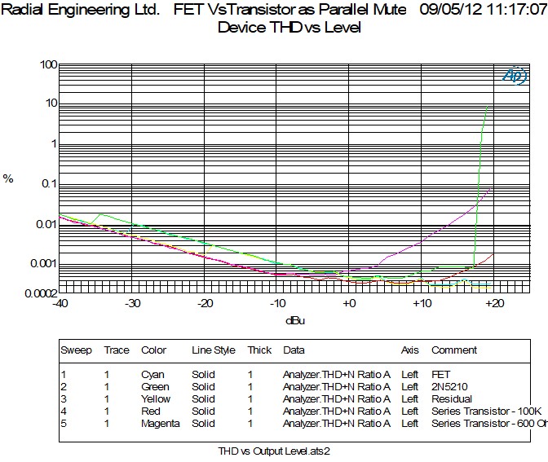548x462 pixels.
Task: Click the 'Comment' column header
Action: 454,350
